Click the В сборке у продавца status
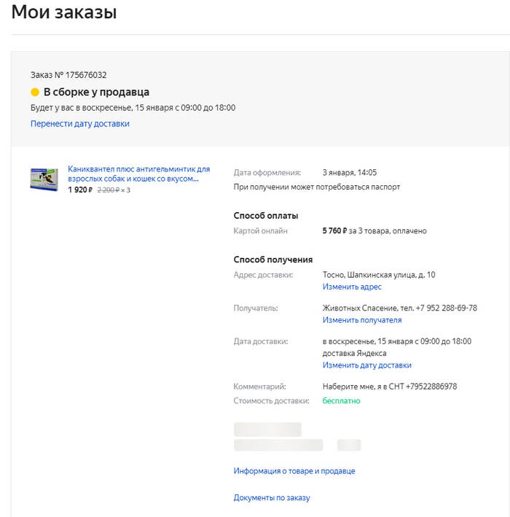Screen dimensions: 510x517 click(96, 93)
